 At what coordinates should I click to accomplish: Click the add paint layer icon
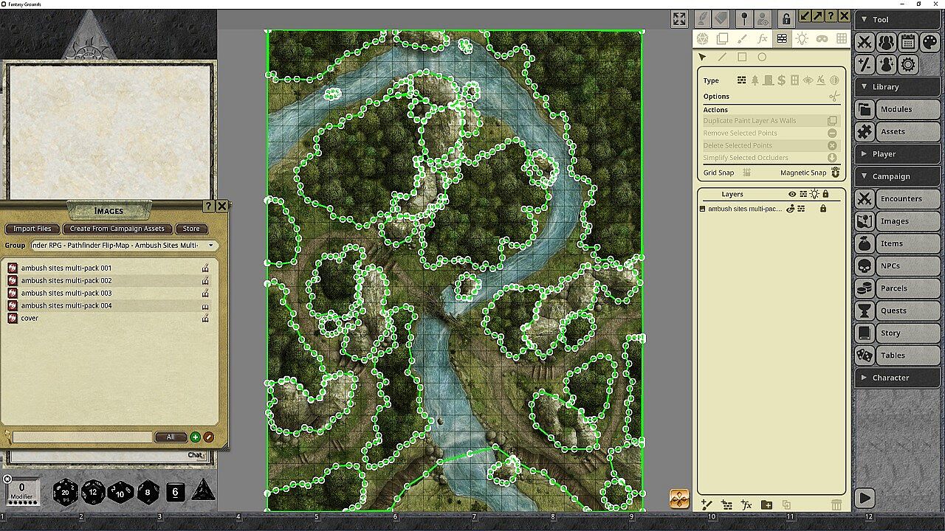pyautogui.click(x=707, y=505)
